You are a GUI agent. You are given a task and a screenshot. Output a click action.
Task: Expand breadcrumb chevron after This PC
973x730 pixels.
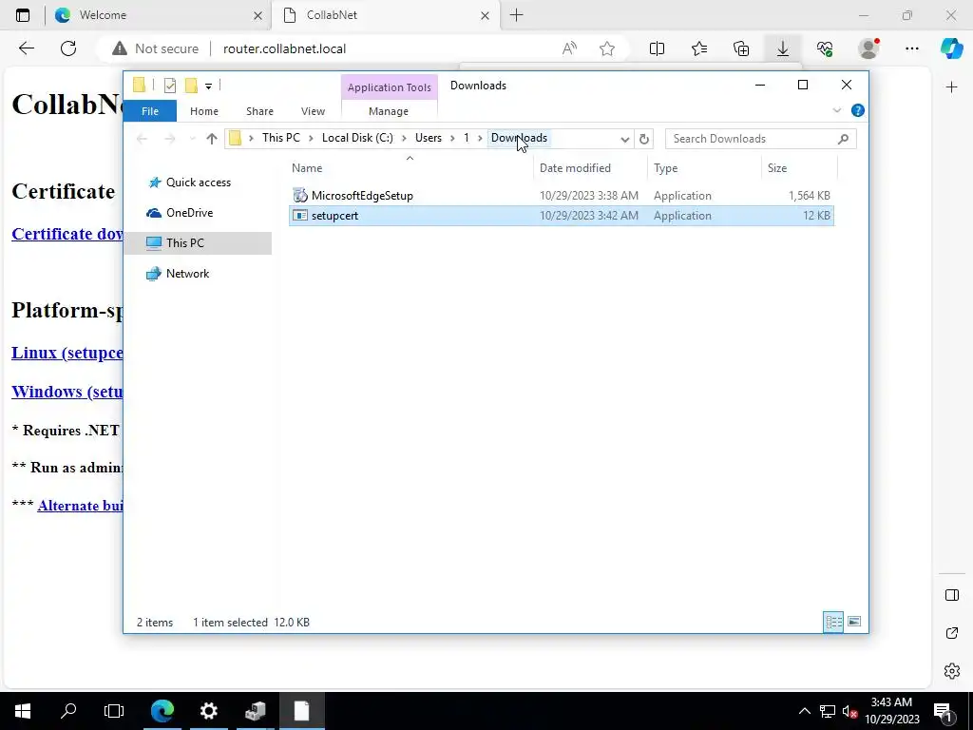pyautogui.click(x=311, y=138)
